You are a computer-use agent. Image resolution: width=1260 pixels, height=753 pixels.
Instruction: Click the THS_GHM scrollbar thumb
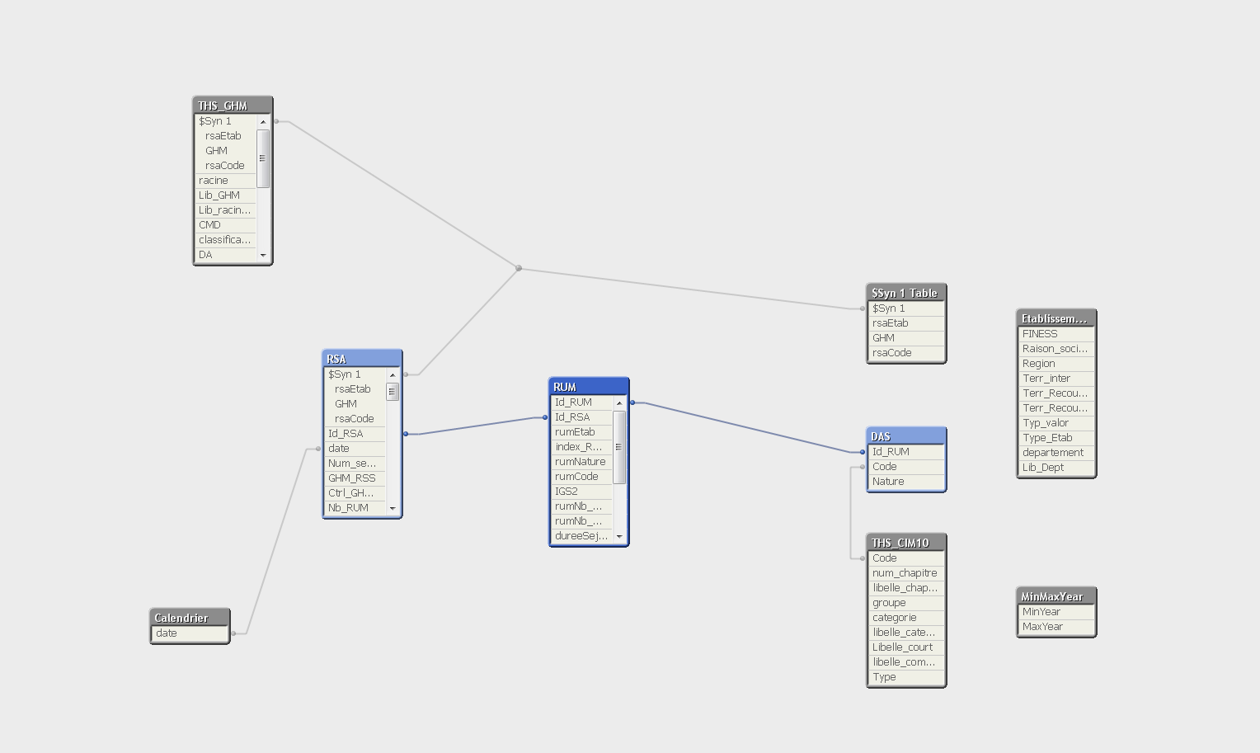coord(263,158)
